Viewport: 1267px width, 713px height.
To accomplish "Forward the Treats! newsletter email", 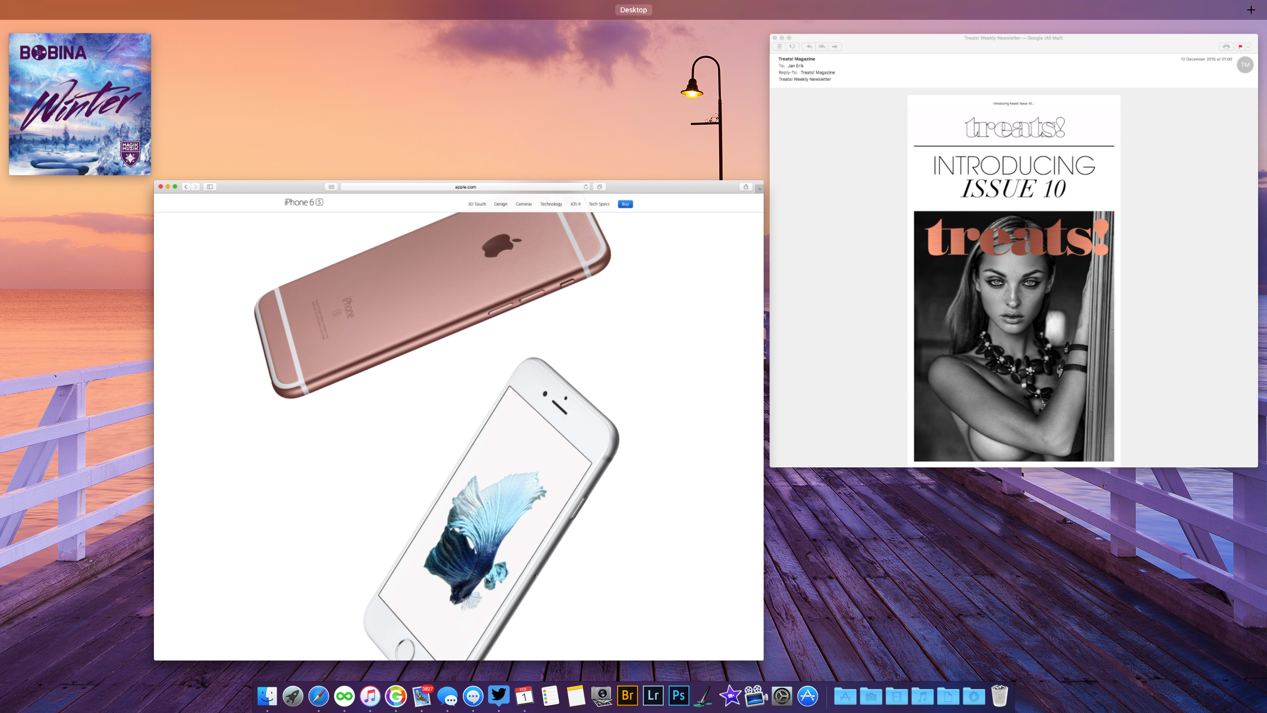I will tap(834, 47).
